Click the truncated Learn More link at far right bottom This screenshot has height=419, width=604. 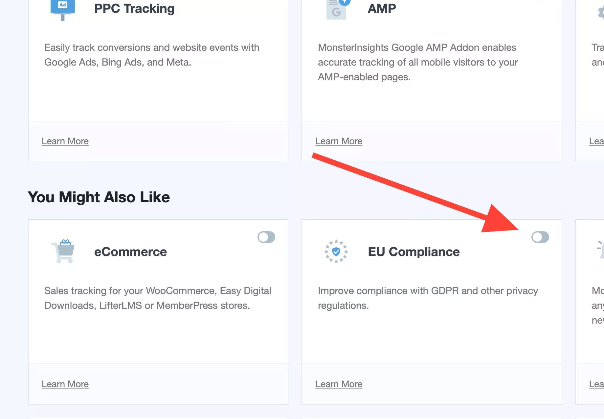coord(597,384)
